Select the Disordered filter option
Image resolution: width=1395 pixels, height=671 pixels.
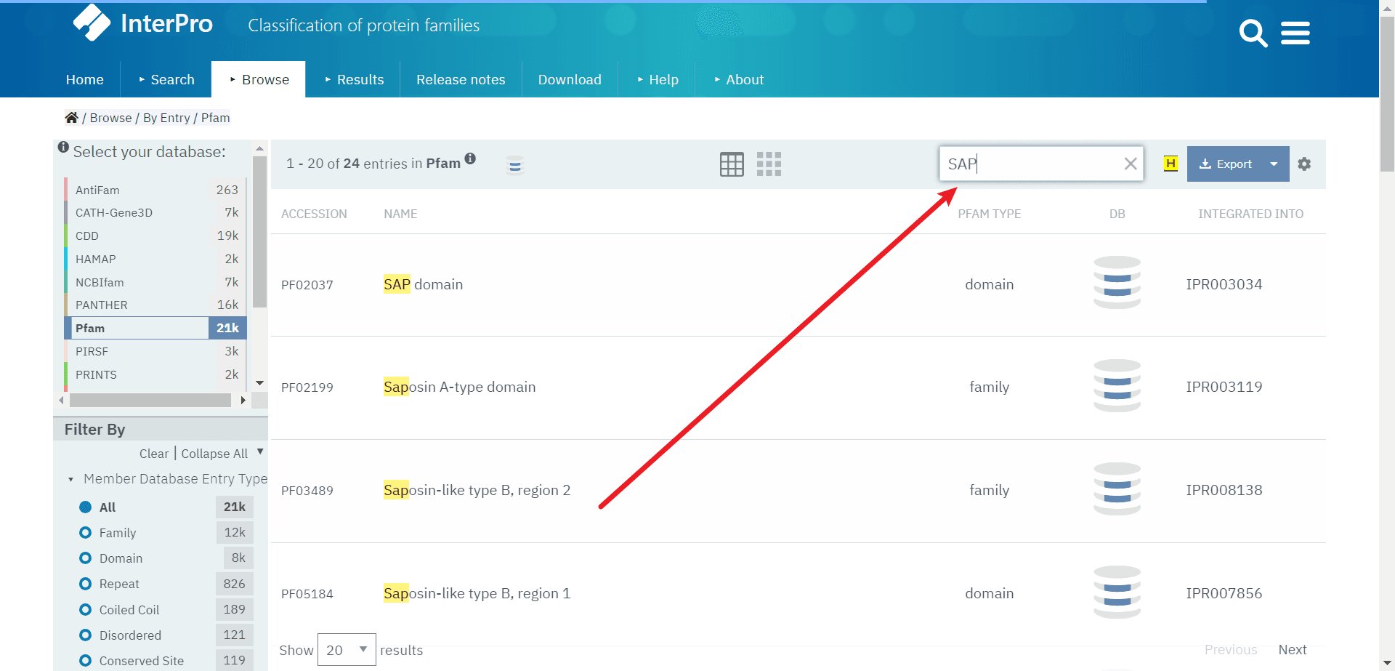(86, 635)
